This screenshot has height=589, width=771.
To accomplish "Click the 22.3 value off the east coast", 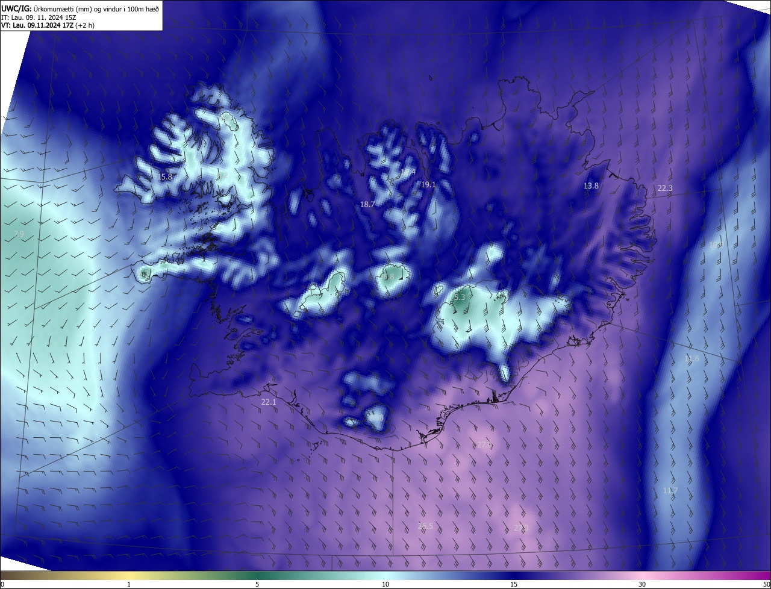I will 664,189.
